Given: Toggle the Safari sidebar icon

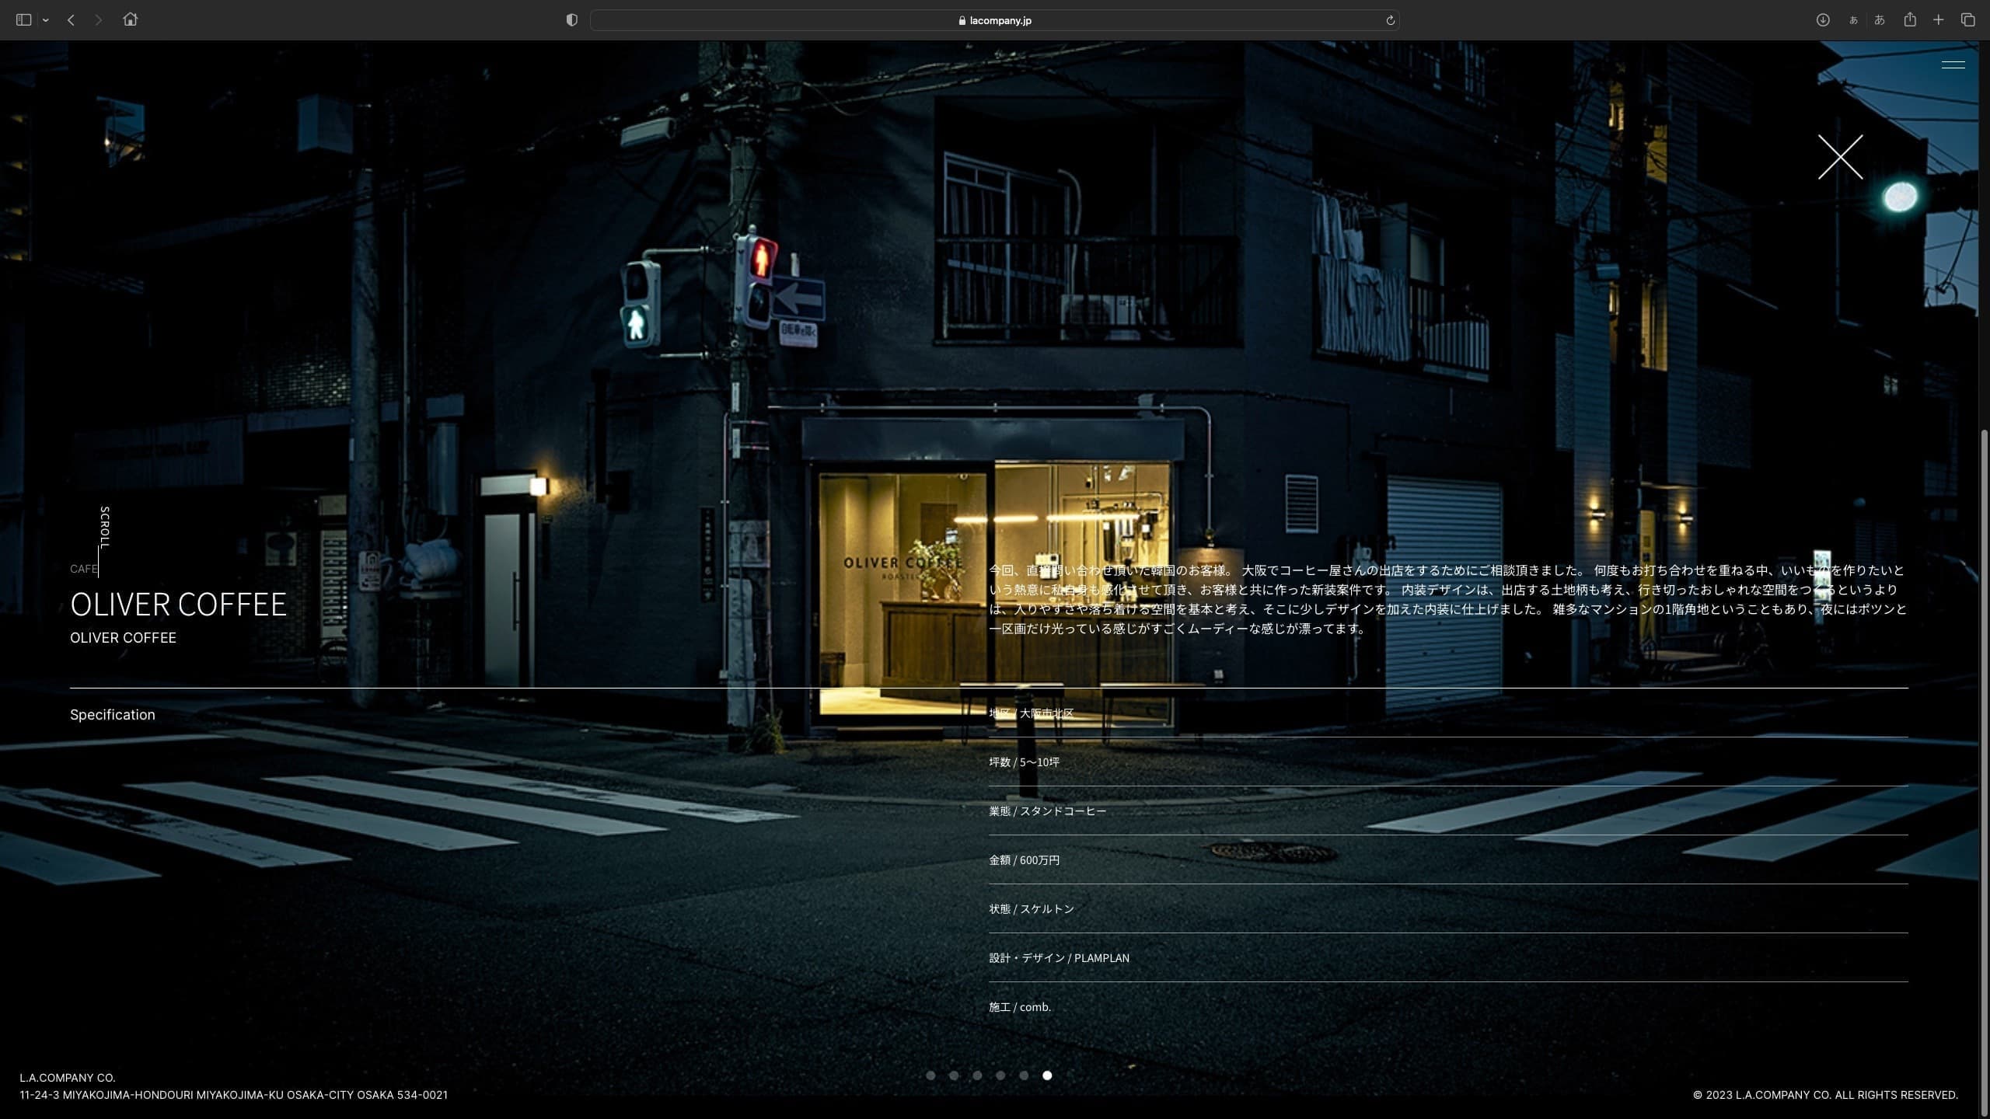Looking at the screenshot, I should pyautogui.click(x=23, y=20).
